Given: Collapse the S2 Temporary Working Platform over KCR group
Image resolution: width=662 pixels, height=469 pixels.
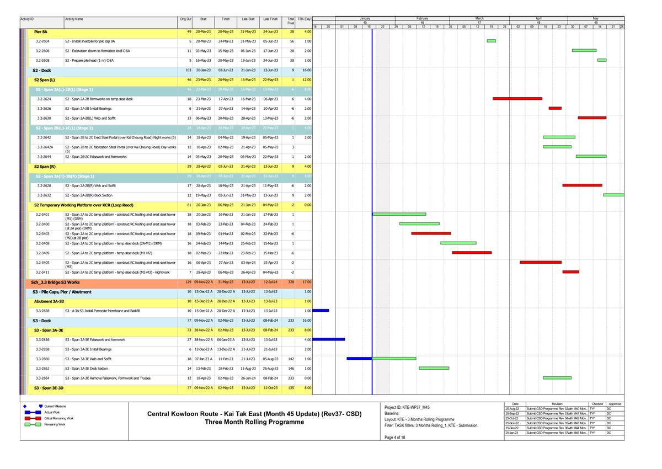Looking at the screenshot, I should (x=83, y=205).
